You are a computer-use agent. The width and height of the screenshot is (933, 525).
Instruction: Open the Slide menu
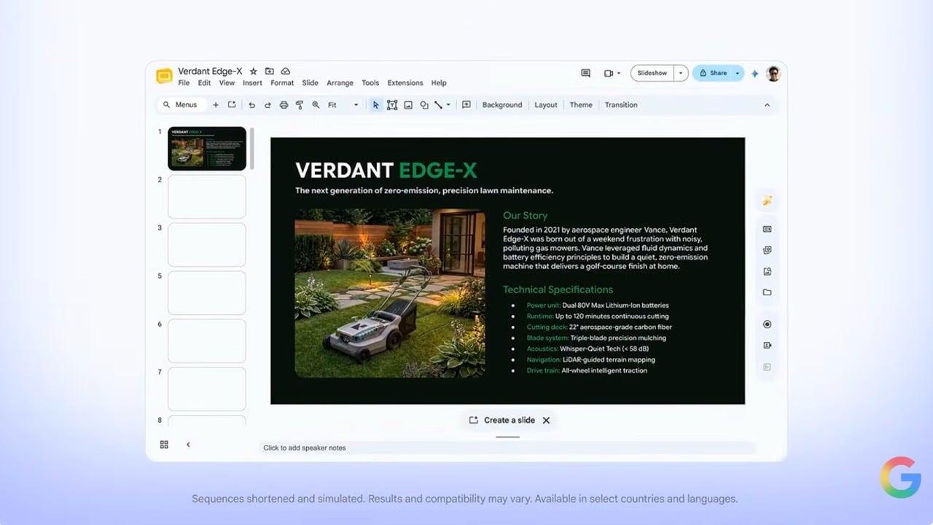[x=310, y=83]
